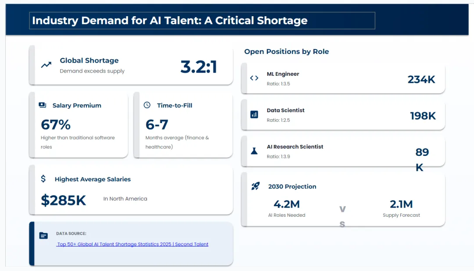Image resolution: width=474 pixels, height=271 pixels.
Task: Select the 3.2:1 global shortage ratio figure
Action: pyautogui.click(x=199, y=67)
